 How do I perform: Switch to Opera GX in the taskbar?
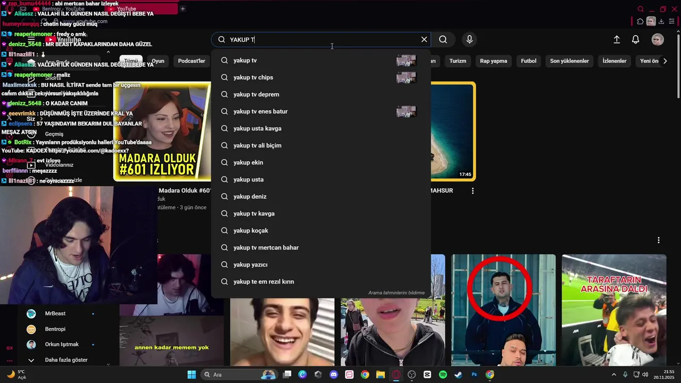tap(396, 374)
